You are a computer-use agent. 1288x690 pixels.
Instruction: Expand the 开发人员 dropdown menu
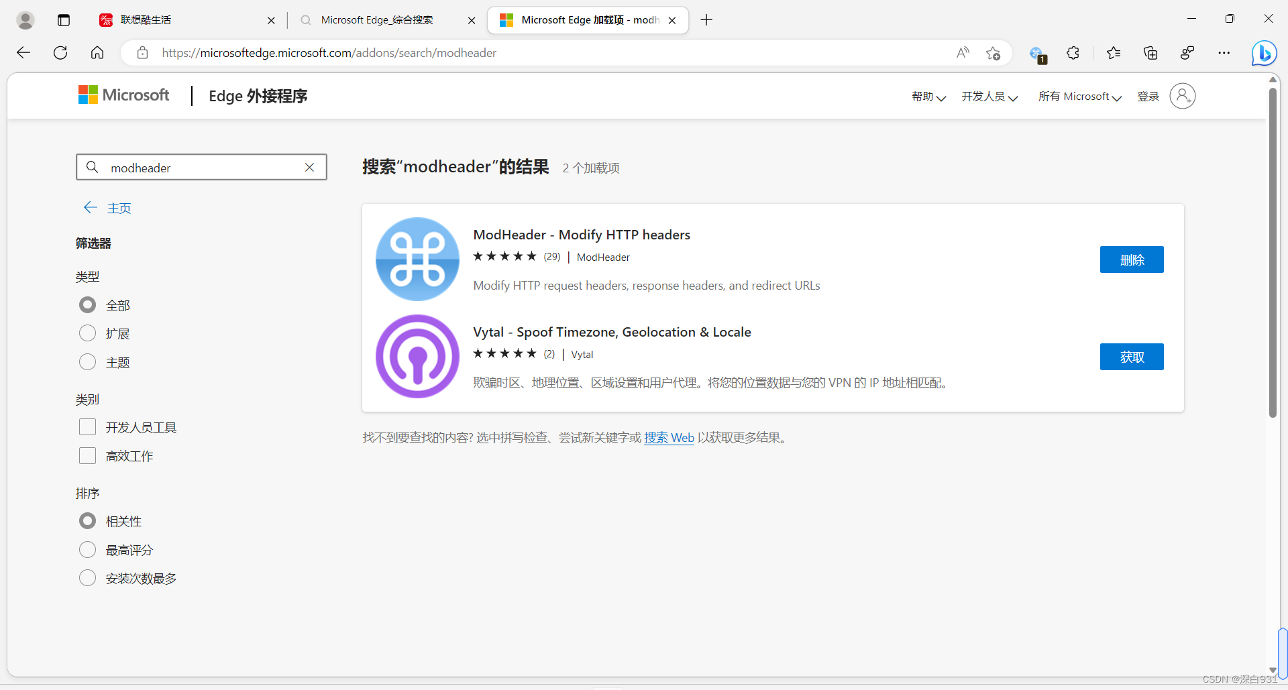[x=989, y=97]
